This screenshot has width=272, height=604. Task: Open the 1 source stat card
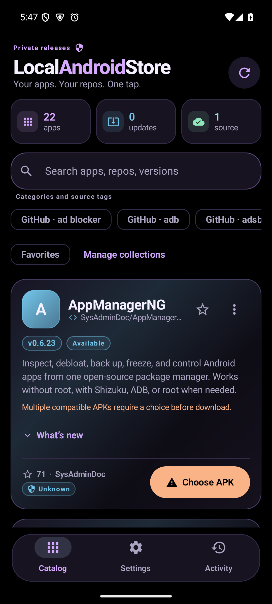click(x=221, y=121)
